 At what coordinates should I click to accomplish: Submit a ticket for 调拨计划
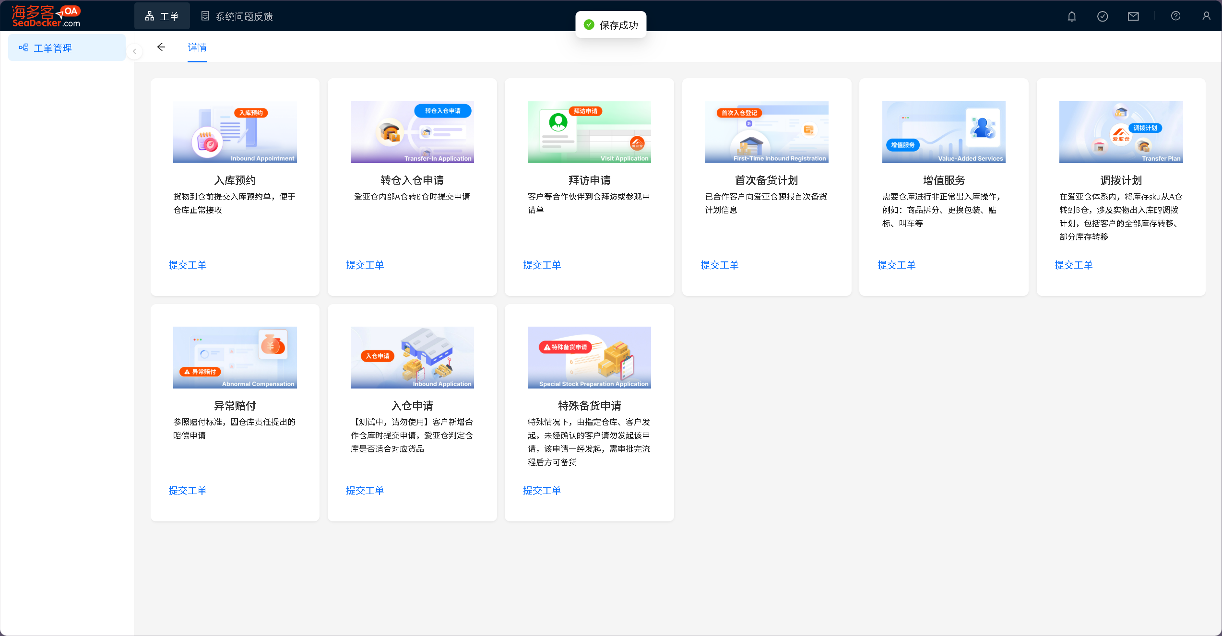click(1073, 265)
